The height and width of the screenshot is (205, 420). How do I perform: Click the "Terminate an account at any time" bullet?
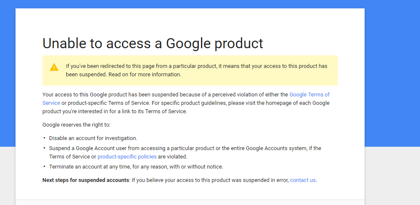(x=136, y=167)
